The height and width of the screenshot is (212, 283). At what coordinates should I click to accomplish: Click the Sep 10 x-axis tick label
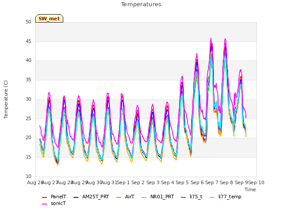coord(256,182)
